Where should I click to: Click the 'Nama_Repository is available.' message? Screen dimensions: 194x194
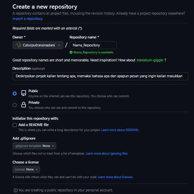[94, 52]
